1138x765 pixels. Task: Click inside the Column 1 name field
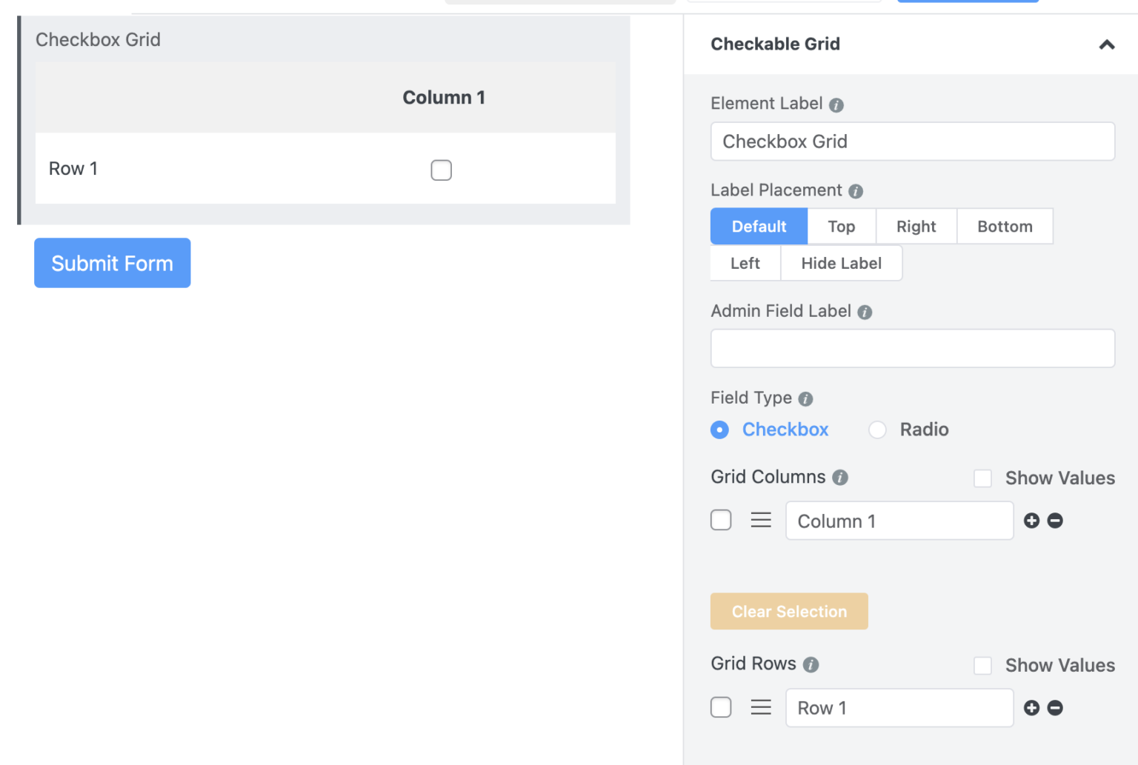click(899, 521)
